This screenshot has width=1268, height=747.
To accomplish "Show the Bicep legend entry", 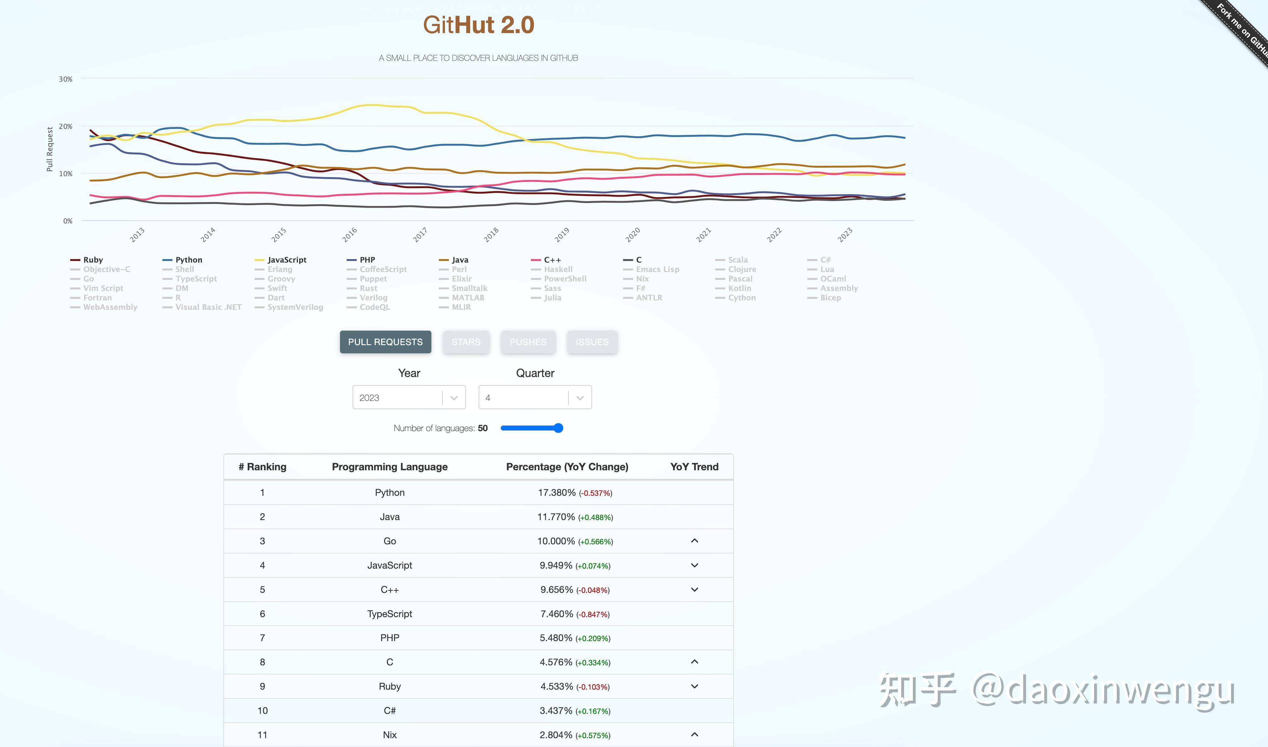I will (x=824, y=298).
